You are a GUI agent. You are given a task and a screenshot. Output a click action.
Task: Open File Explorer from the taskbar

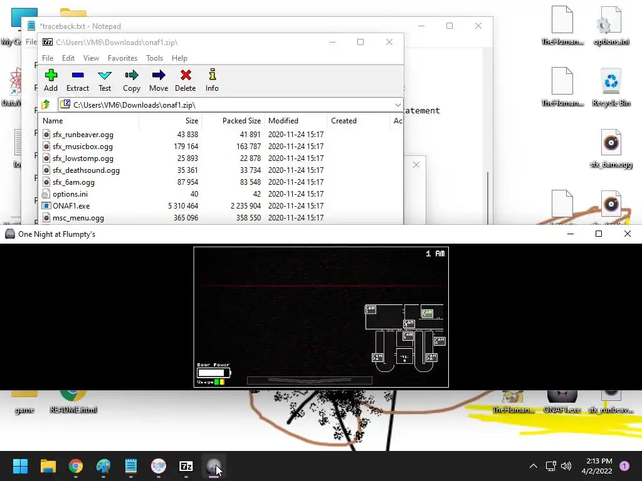(x=48, y=466)
